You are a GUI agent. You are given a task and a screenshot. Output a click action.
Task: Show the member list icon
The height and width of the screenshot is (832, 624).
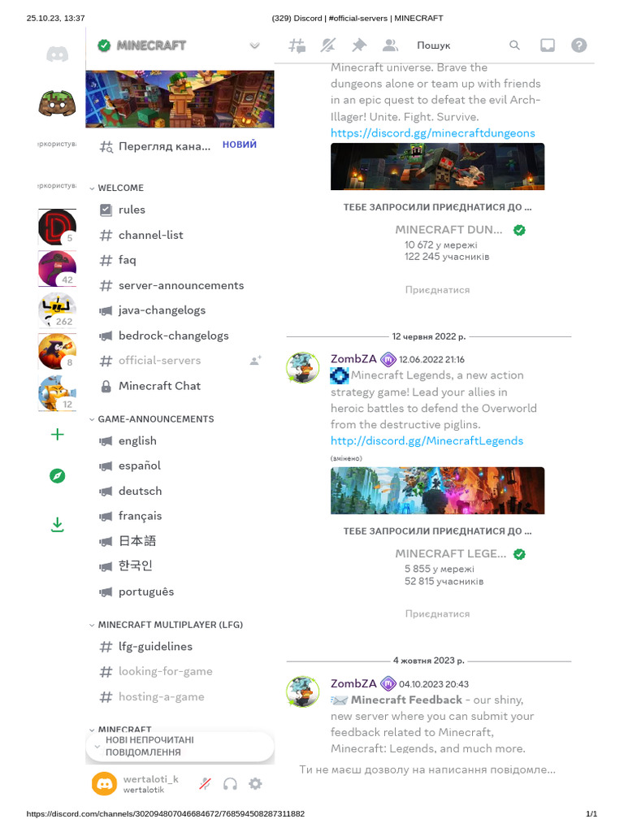tap(391, 45)
